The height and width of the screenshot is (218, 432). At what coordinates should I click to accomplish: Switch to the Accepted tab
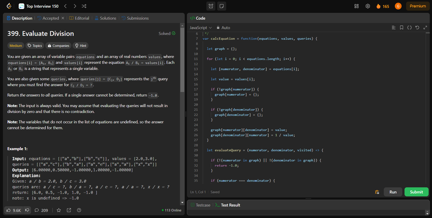(48, 18)
